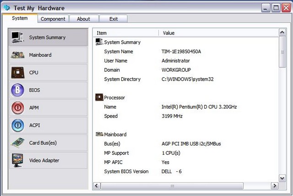Click the CPU chip icon
293x196 pixels.
click(x=17, y=72)
